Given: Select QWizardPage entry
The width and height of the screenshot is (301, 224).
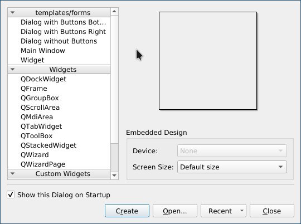Looking at the screenshot, I should point(59,164).
